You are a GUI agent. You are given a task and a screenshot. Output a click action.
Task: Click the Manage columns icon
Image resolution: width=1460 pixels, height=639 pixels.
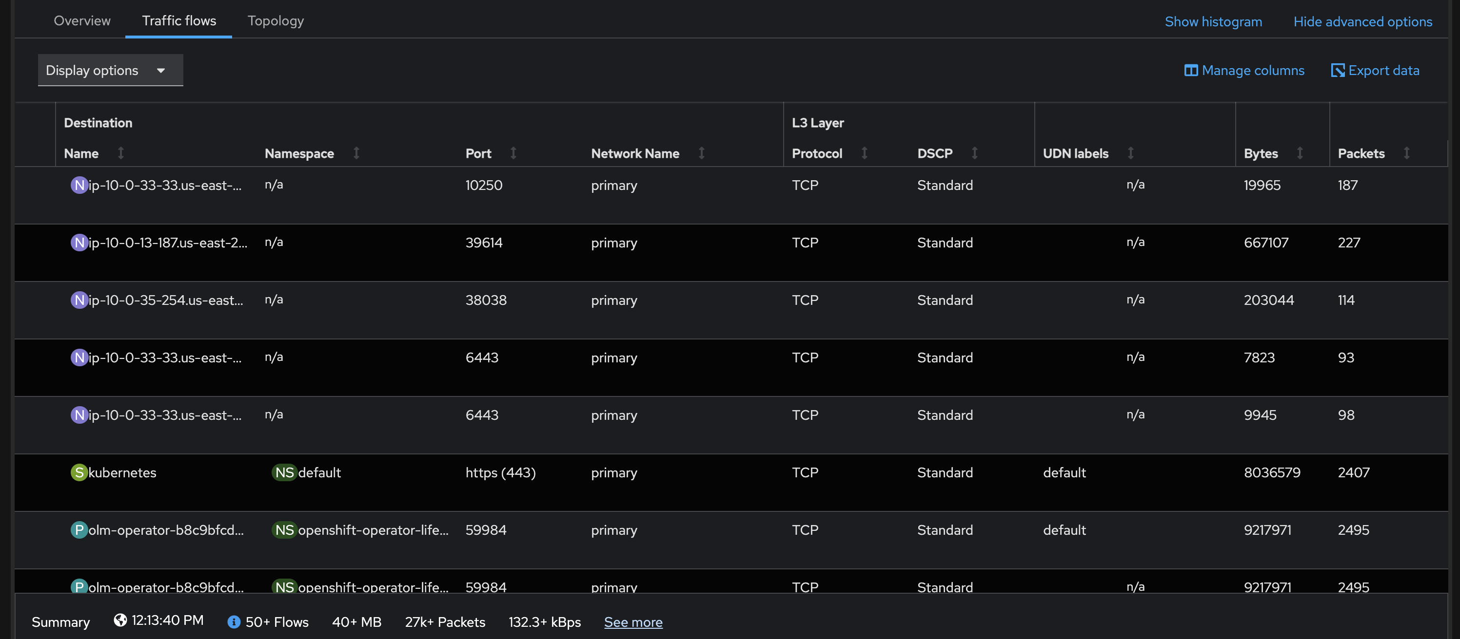(x=1190, y=70)
